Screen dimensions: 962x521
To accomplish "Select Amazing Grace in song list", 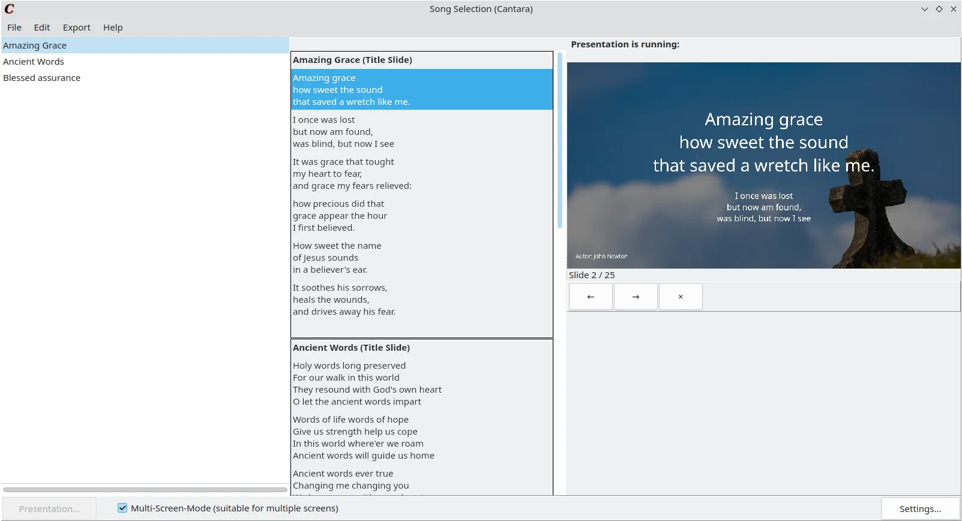I will [145, 46].
